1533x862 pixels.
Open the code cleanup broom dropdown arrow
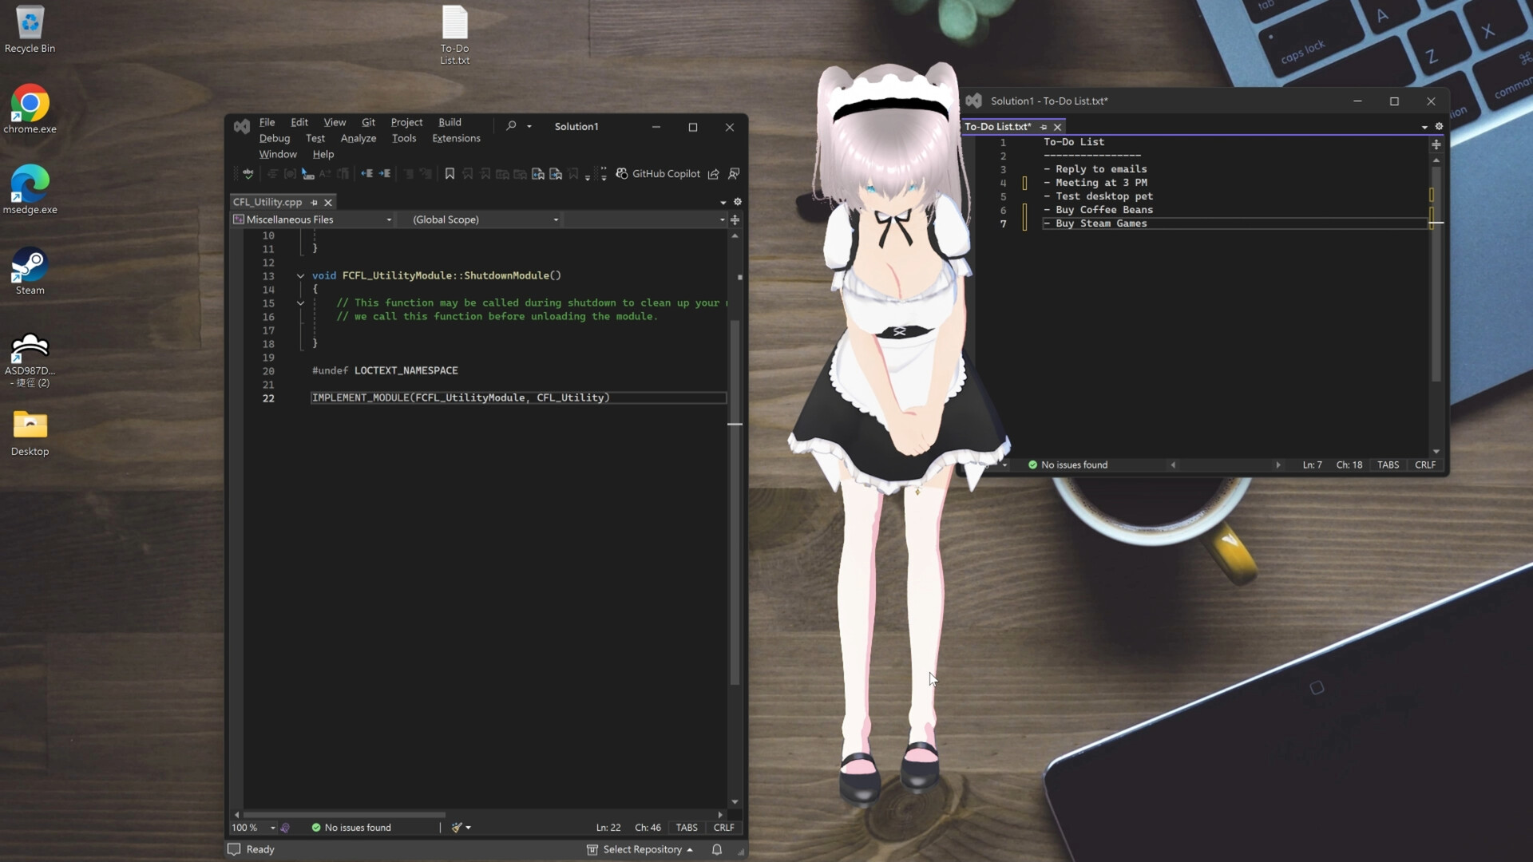tap(468, 828)
